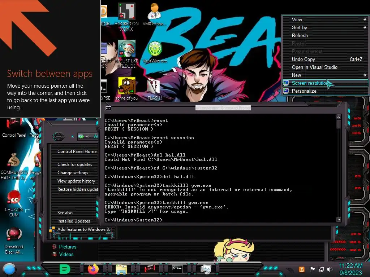Open the red-themed taskbar app icon
370x277 pixels.
pyautogui.click(x=150, y=269)
